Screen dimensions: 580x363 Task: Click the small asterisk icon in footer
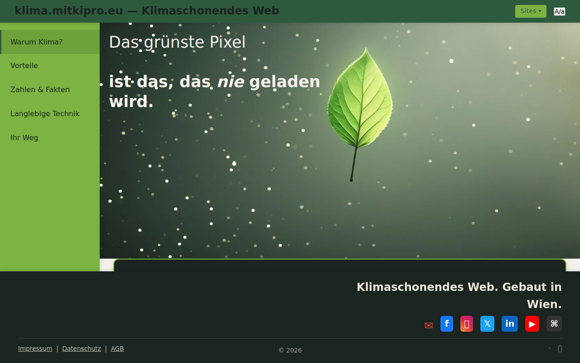[550, 348]
